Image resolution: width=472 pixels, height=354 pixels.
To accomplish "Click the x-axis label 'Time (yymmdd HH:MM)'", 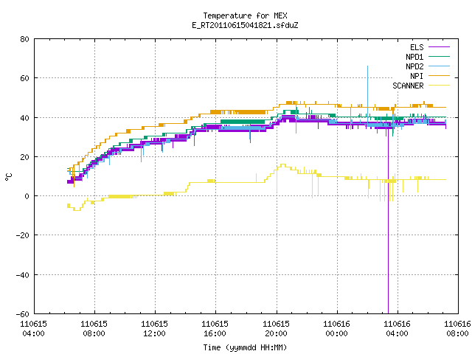I will tap(245, 347).
